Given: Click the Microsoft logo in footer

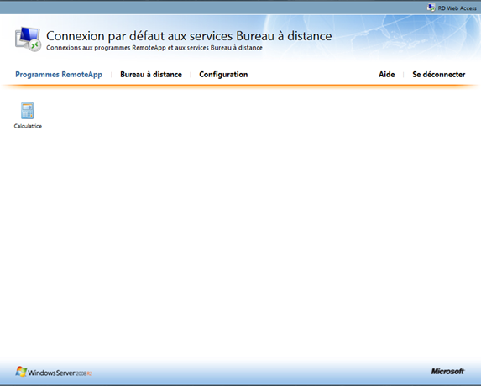Looking at the screenshot, I should coord(447,371).
